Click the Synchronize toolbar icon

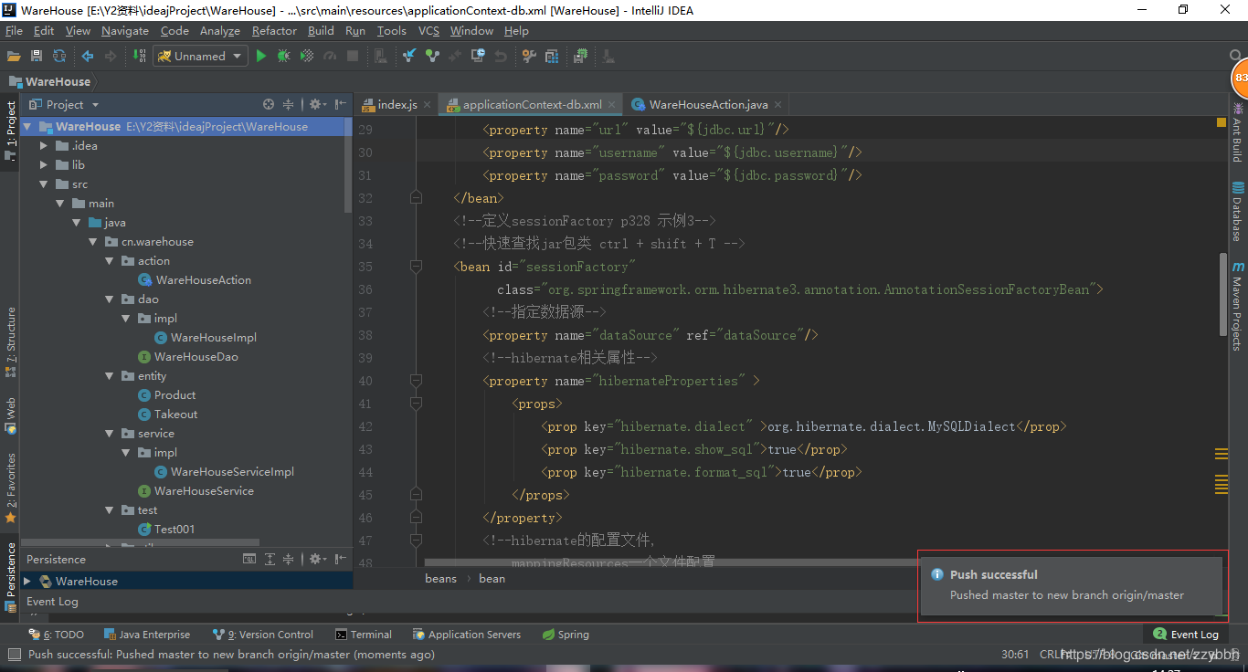coord(59,56)
